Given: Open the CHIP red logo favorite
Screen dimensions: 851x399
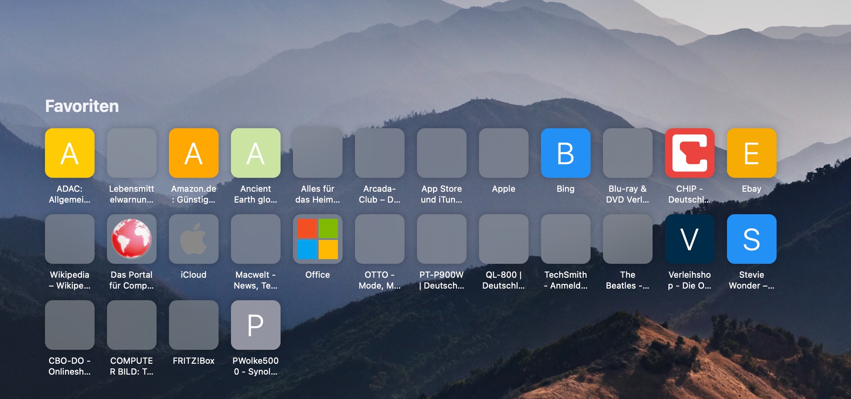Looking at the screenshot, I should pyautogui.click(x=690, y=153).
